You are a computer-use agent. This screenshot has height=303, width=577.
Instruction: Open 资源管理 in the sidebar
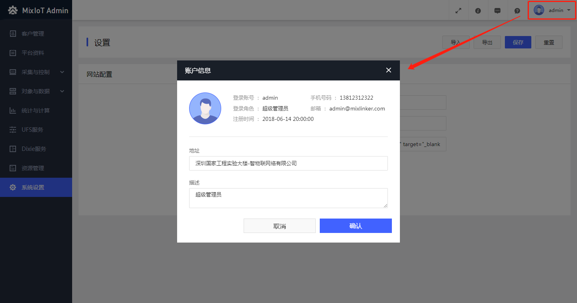(32, 168)
